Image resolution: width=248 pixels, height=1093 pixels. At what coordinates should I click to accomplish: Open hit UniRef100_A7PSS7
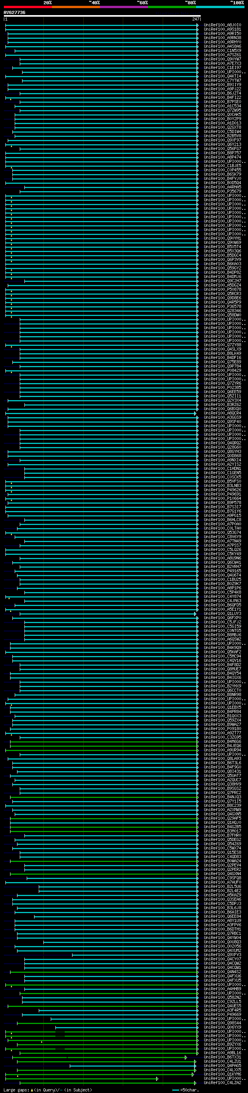coord(222,545)
